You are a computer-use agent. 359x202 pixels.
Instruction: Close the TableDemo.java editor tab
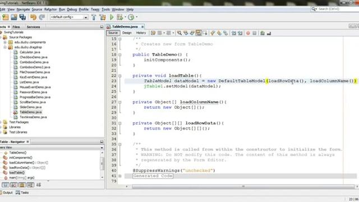click(x=142, y=27)
